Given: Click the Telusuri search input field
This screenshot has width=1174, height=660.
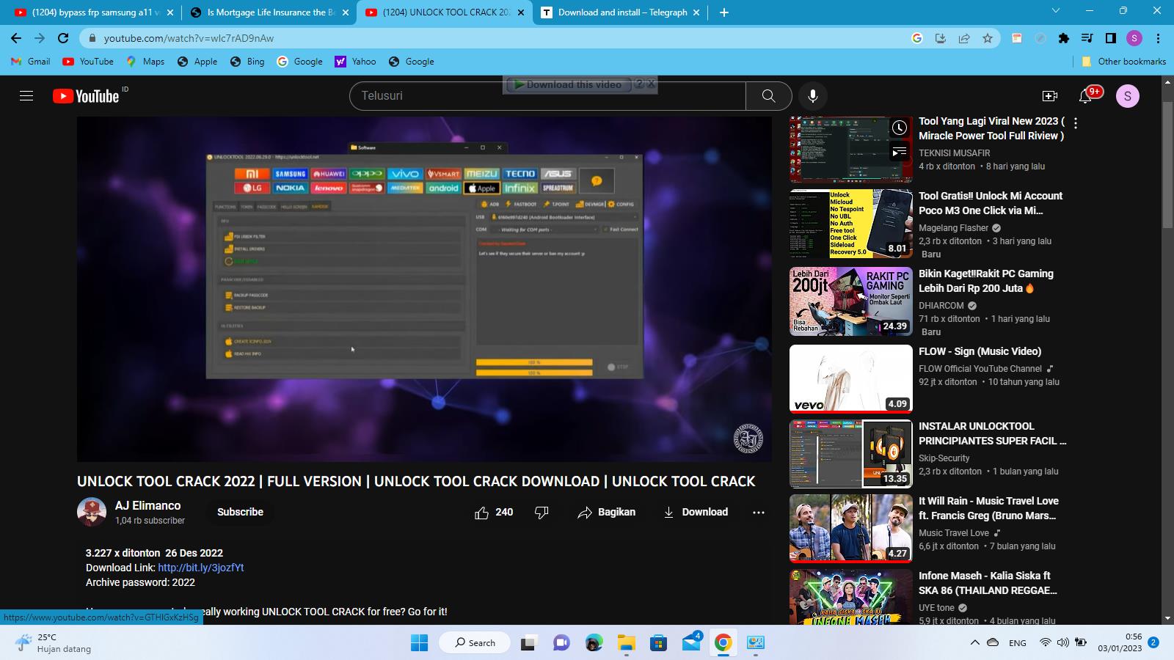Looking at the screenshot, I should [547, 96].
